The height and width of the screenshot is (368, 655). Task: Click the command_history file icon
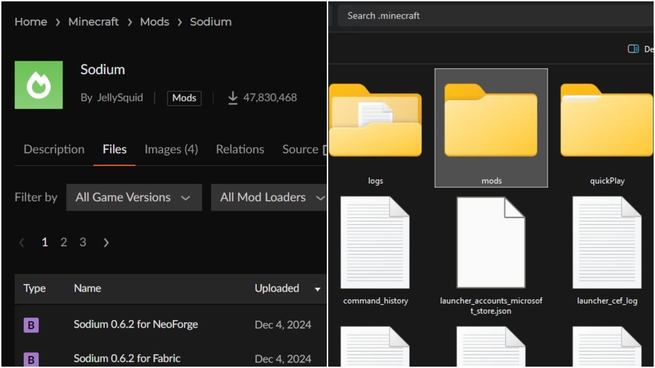pyautogui.click(x=375, y=242)
